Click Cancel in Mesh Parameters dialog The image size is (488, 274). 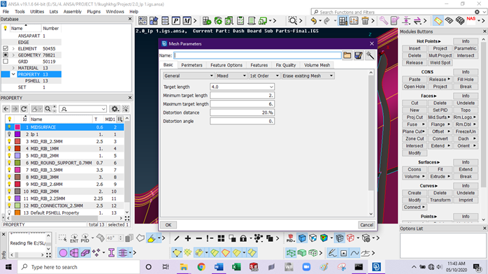366,225
